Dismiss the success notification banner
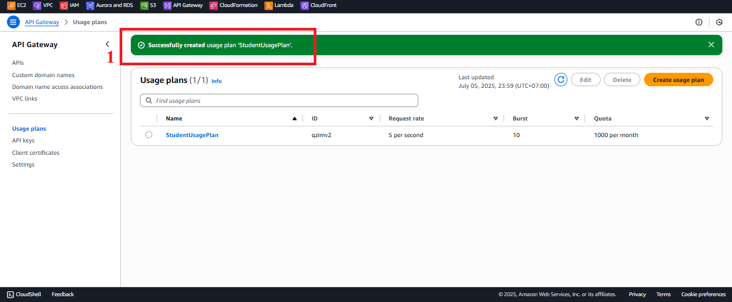Viewport: 732px width, 302px height. pyautogui.click(x=711, y=45)
